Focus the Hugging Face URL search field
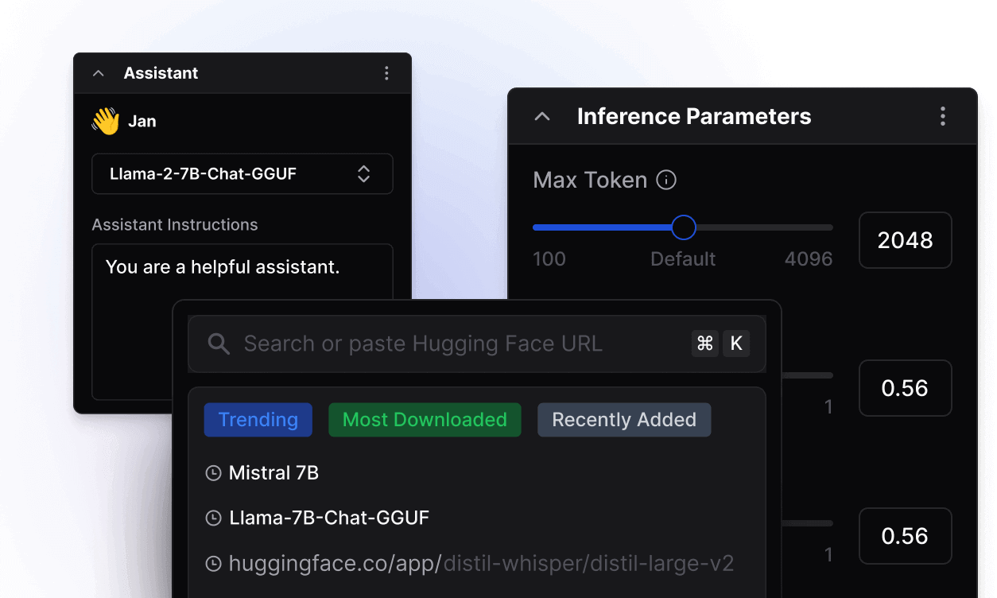997x598 pixels. click(x=445, y=344)
